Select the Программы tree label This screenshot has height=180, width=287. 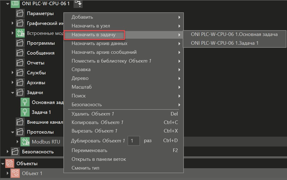point(41,43)
